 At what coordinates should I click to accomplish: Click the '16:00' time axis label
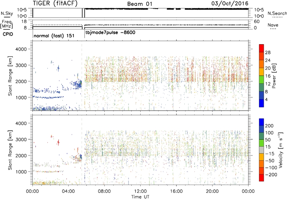pos(176,191)
